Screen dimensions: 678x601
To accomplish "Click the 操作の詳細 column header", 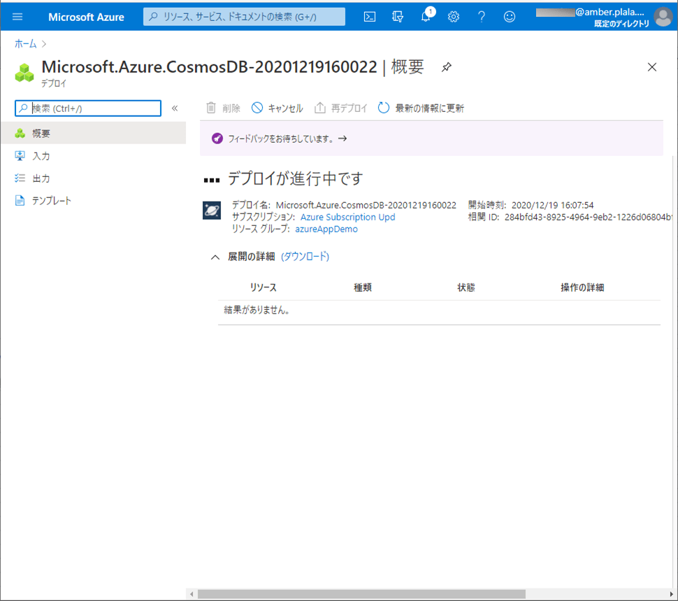I will pos(582,288).
